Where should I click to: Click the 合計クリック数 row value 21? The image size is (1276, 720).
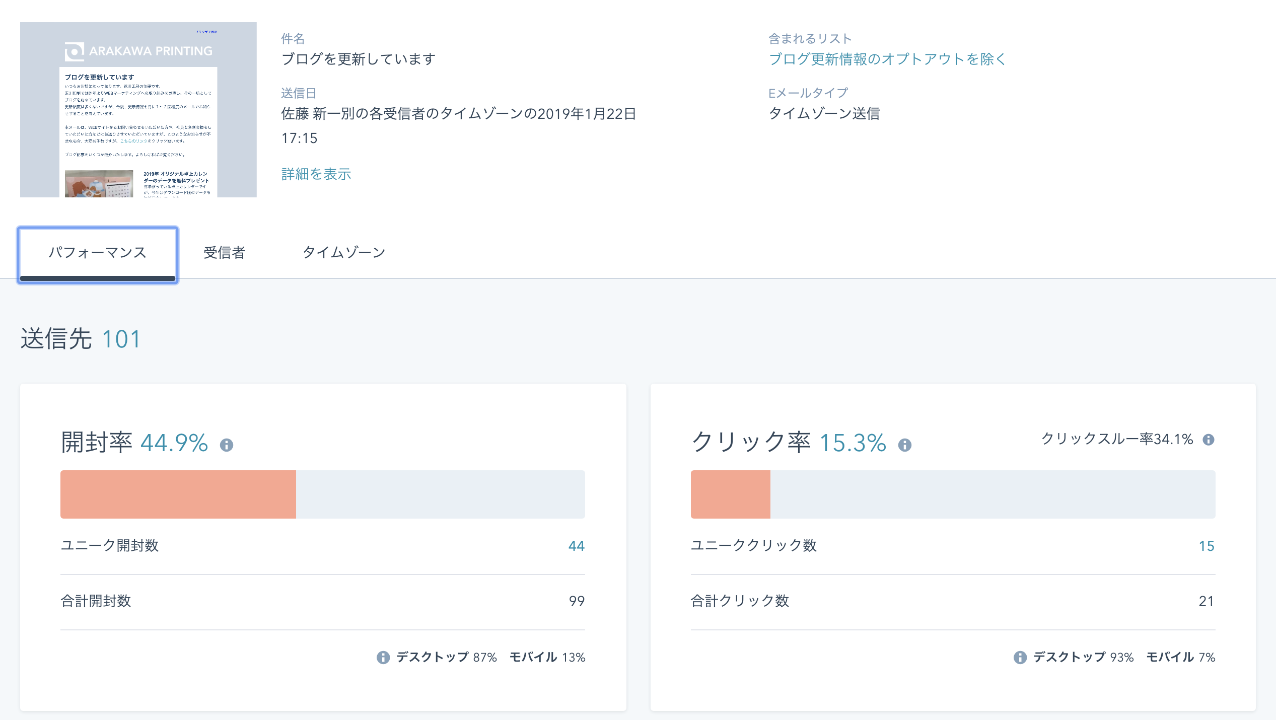(1206, 601)
